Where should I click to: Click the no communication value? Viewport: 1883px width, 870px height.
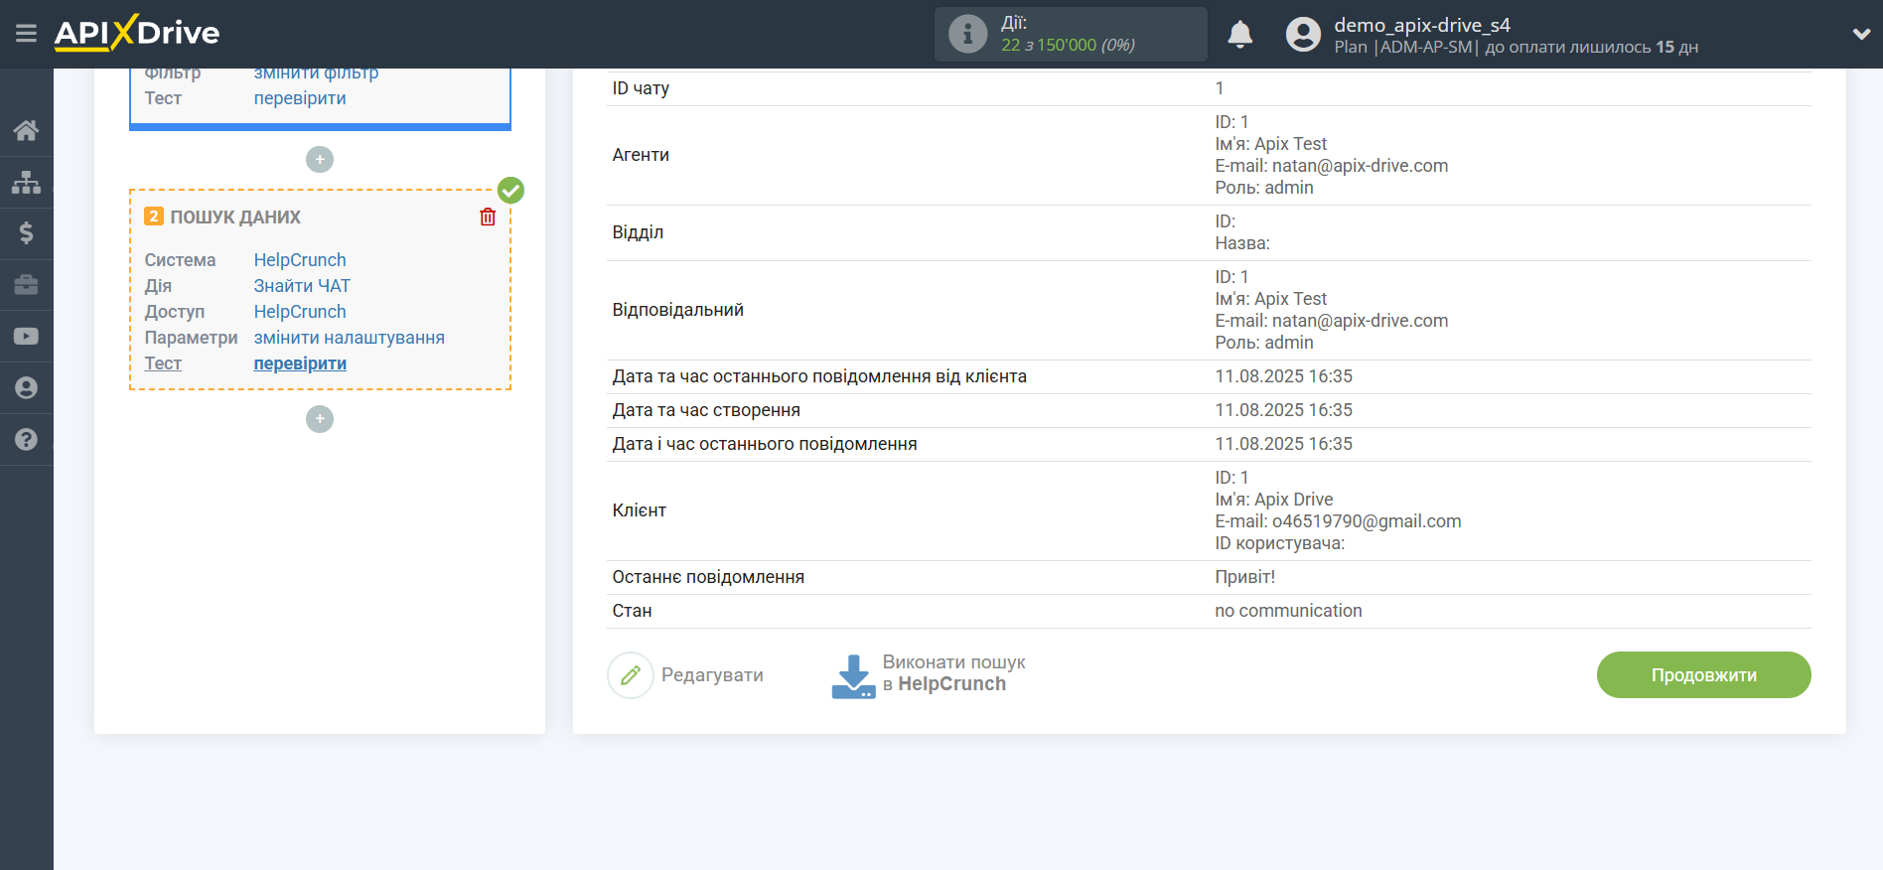[1288, 611]
